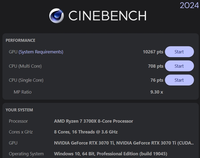This screenshot has height=158, width=200.
Task: Select the CPU (Single Core) label
Action: pos(26,80)
